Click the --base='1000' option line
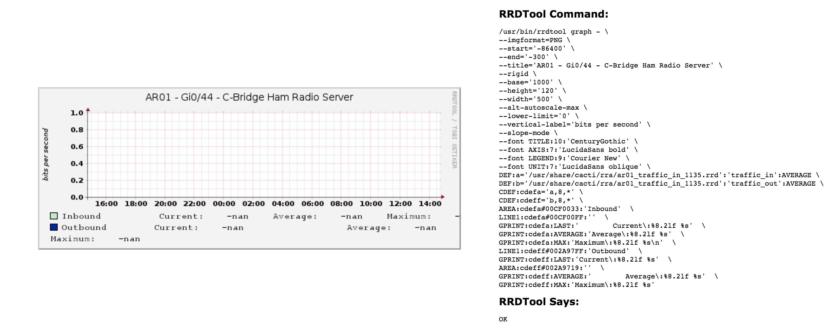This screenshot has height=327, width=831. pyautogui.click(x=530, y=82)
